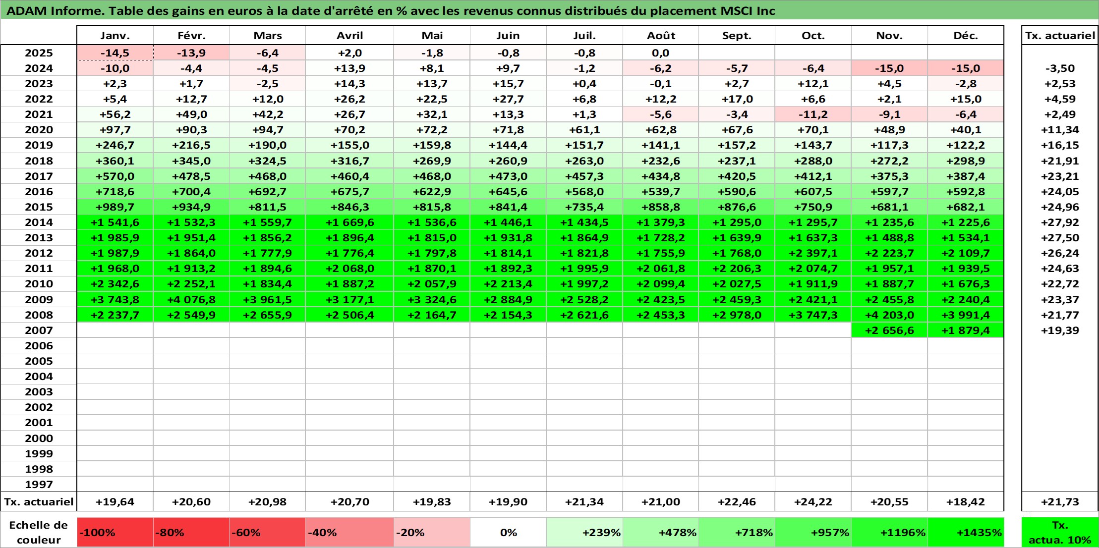Click the +2 342,6 cell for Janv. 2010
The image size is (1099, 548).
(115, 284)
